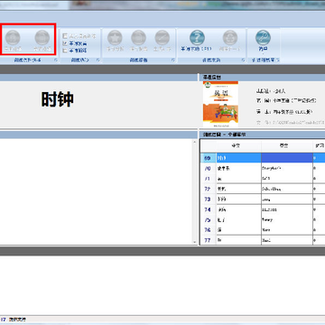Click the second column header of the word table
The height and width of the screenshot is (325, 325).
(287, 146)
